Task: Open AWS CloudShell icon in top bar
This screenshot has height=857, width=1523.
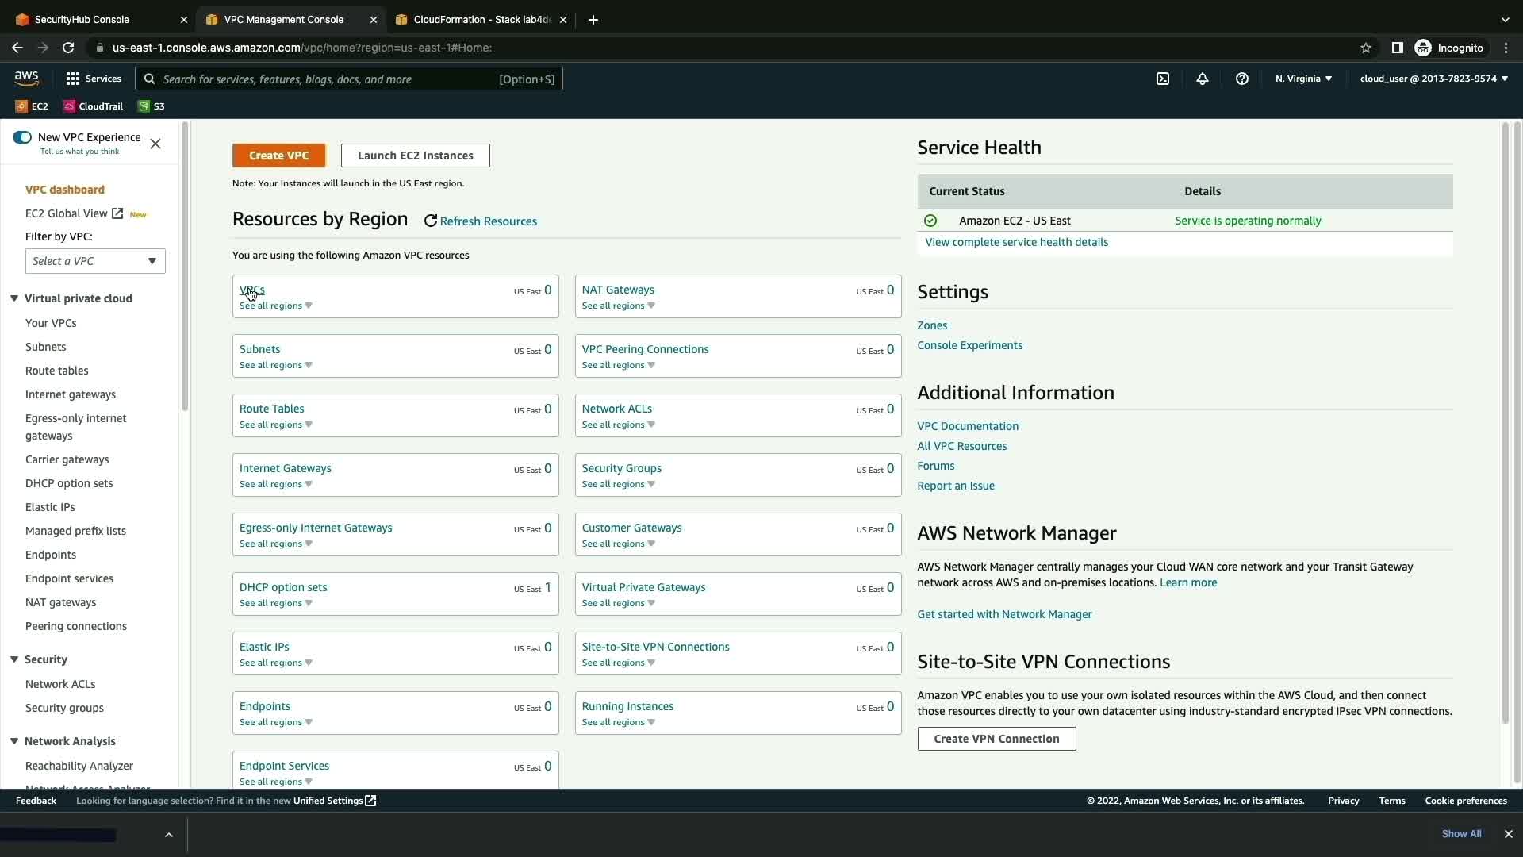Action: point(1163,79)
